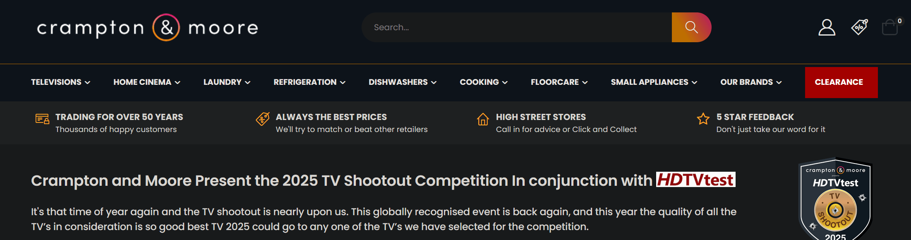Image resolution: width=911 pixels, height=240 pixels.
Task: Click the magnifying glass search button
Action: click(x=691, y=27)
